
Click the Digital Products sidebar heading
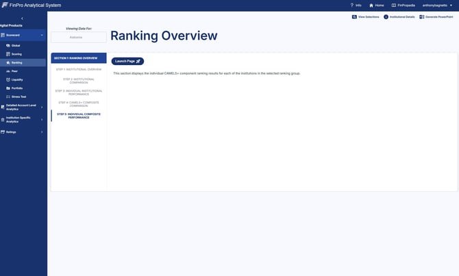(11, 25)
